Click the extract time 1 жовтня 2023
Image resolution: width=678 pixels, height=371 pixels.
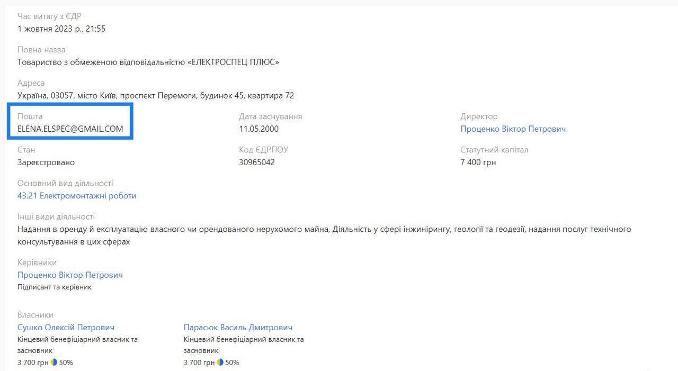point(61,29)
